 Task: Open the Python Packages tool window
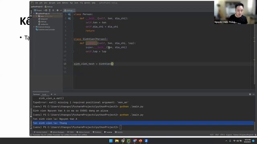pyautogui.click(x=57, y=132)
